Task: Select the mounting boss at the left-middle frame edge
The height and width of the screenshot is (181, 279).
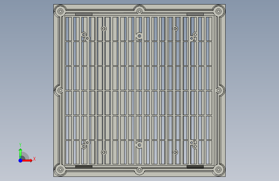Action: click(60, 90)
